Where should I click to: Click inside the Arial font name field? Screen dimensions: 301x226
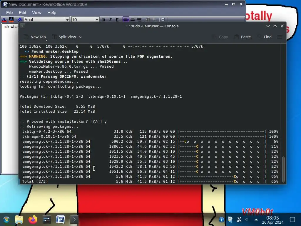tap(45, 20)
